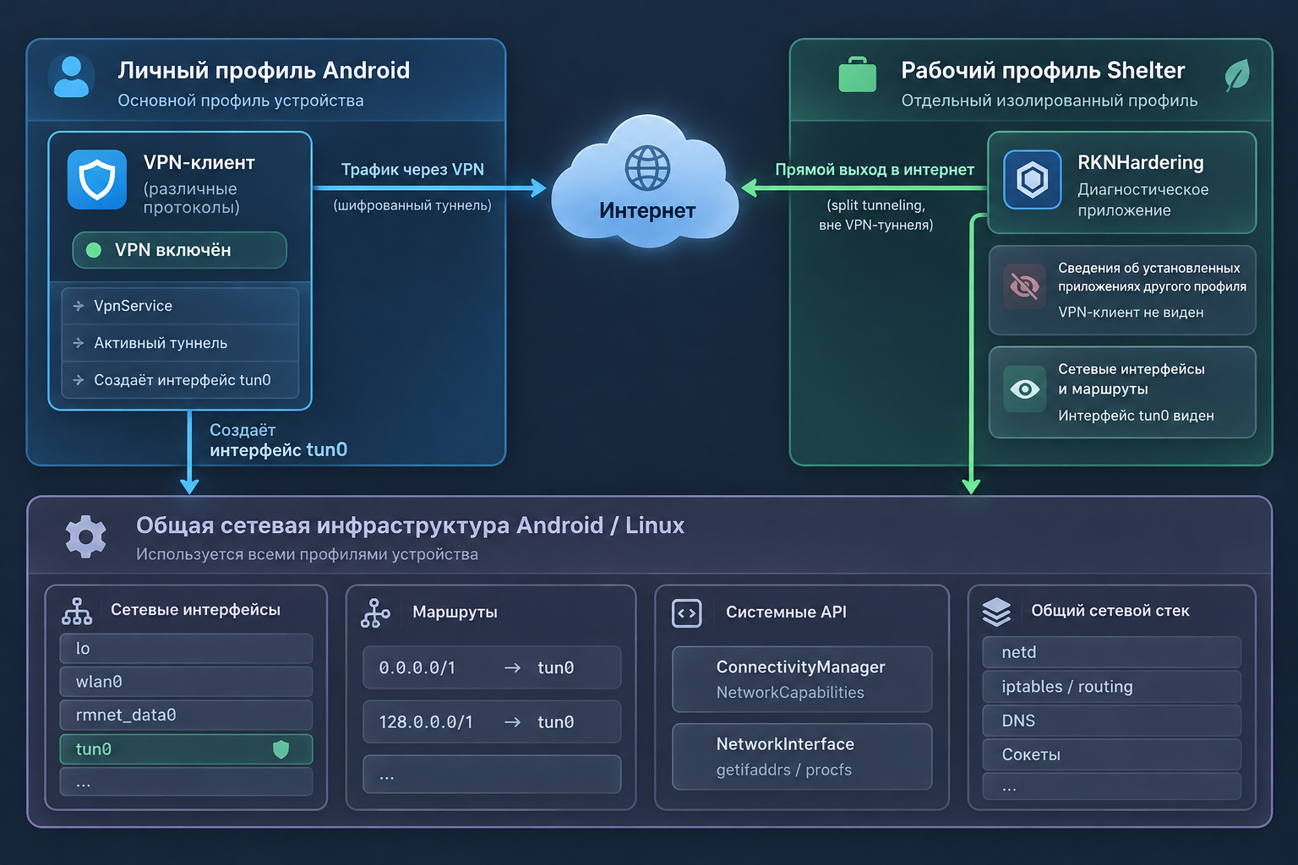The width and height of the screenshot is (1298, 865).
Task: Click the arrow icon beside Создаёт интерфейс tun0
Action: click(x=79, y=380)
